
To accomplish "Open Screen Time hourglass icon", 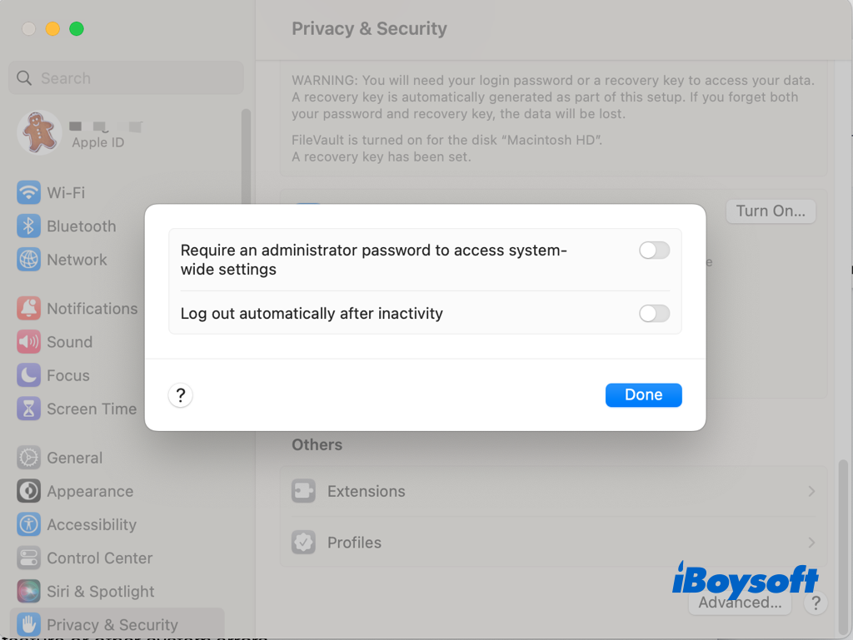I will (29, 409).
